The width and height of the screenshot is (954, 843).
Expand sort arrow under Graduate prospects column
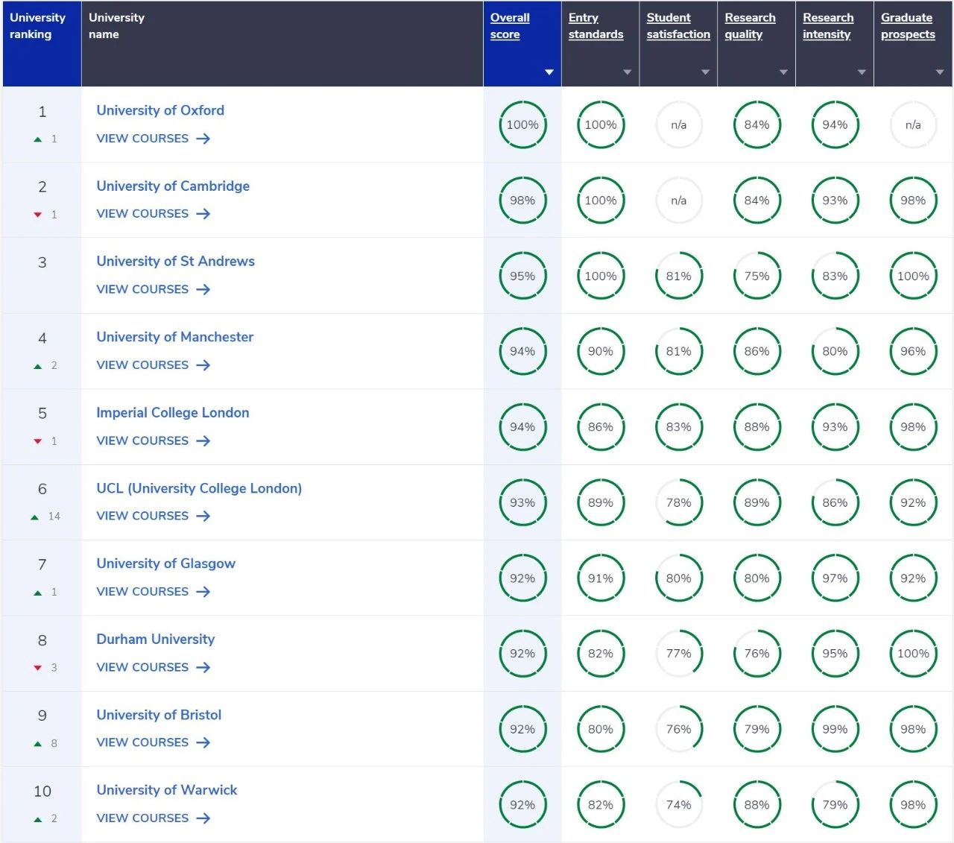click(x=939, y=72)
